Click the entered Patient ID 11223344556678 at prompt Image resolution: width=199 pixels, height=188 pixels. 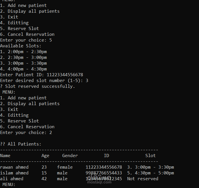point(65,75)
